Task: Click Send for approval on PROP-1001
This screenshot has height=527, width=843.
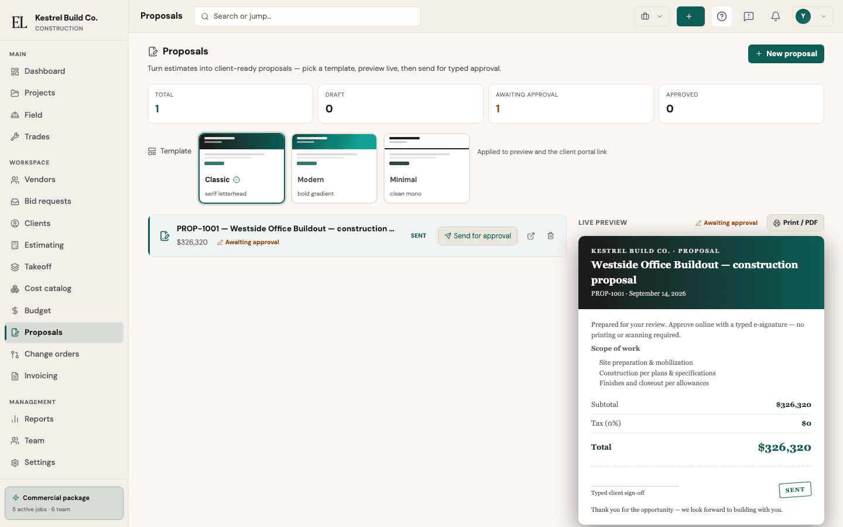Action: (x=478, y=236)
